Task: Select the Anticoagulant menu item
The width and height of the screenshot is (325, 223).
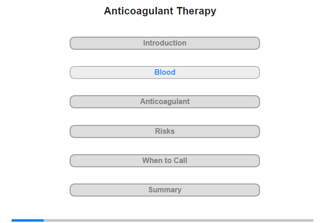Action: [x=165, y=102]
